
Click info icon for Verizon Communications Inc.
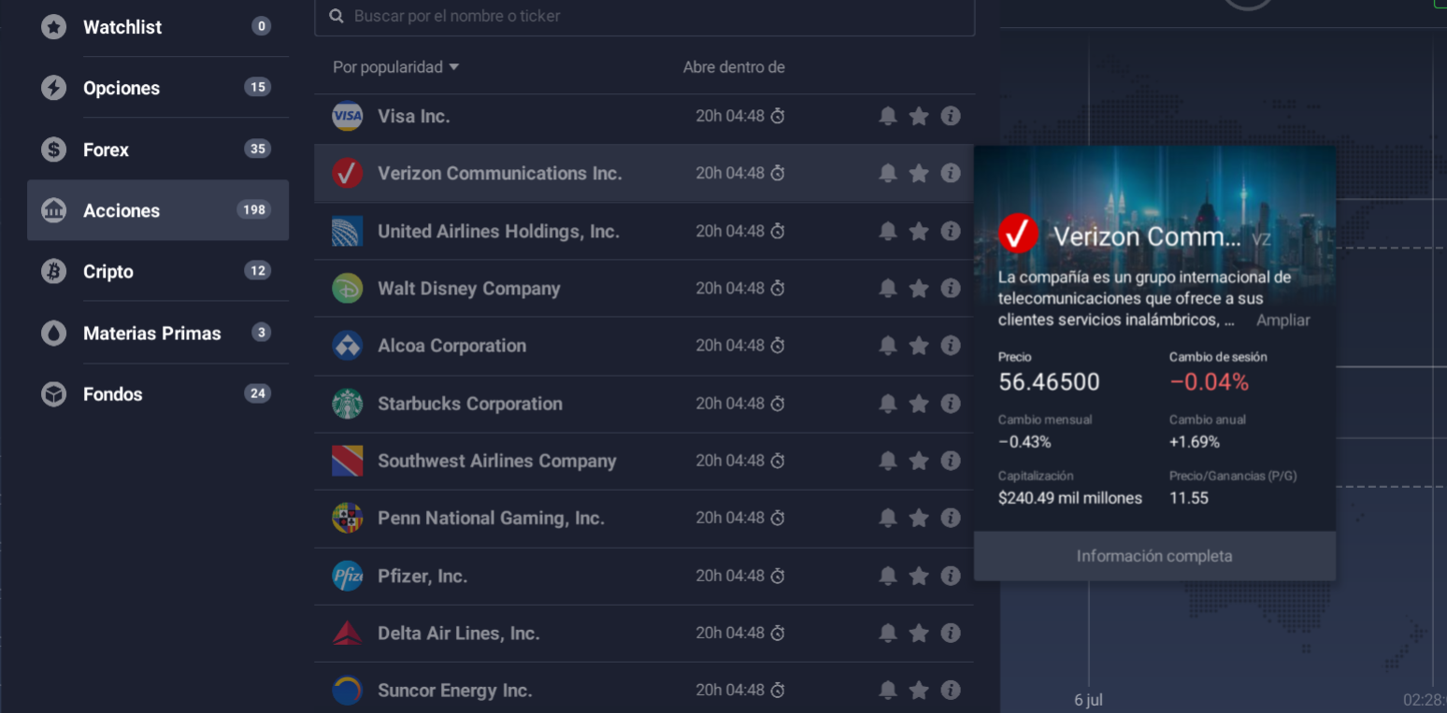click(951, 173)
